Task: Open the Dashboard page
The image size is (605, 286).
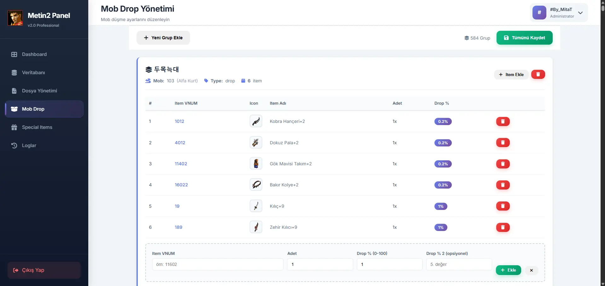Action: (34, 54)
